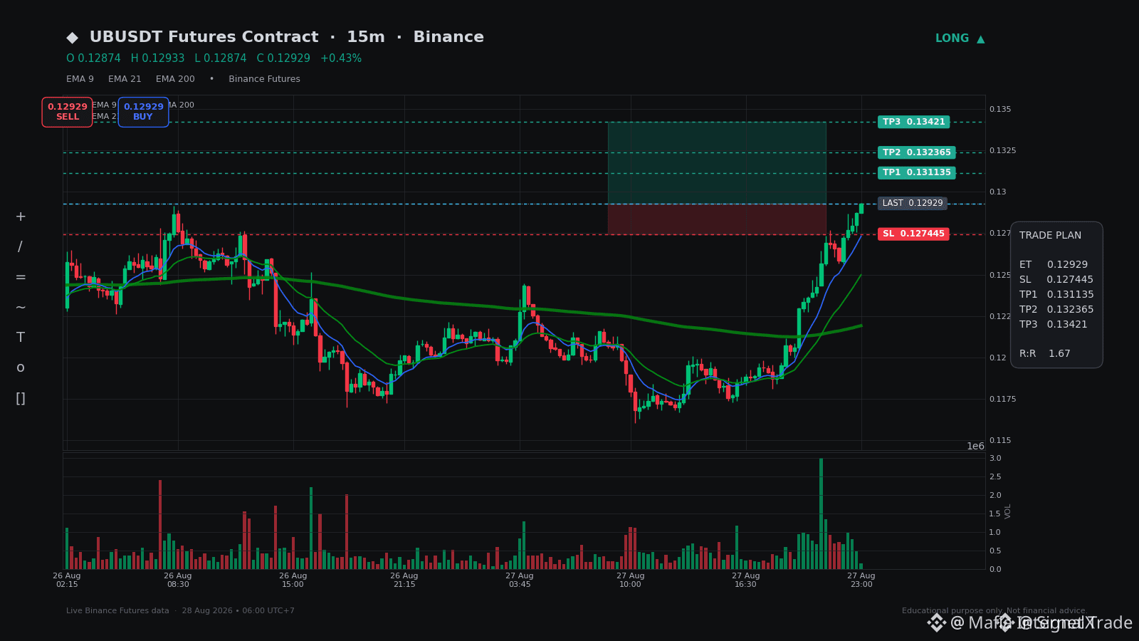Click the LAST 0.12929 price tag
Image resolution: width=1139 pixels, height=641 pixels.
click(x=913, y=203)
